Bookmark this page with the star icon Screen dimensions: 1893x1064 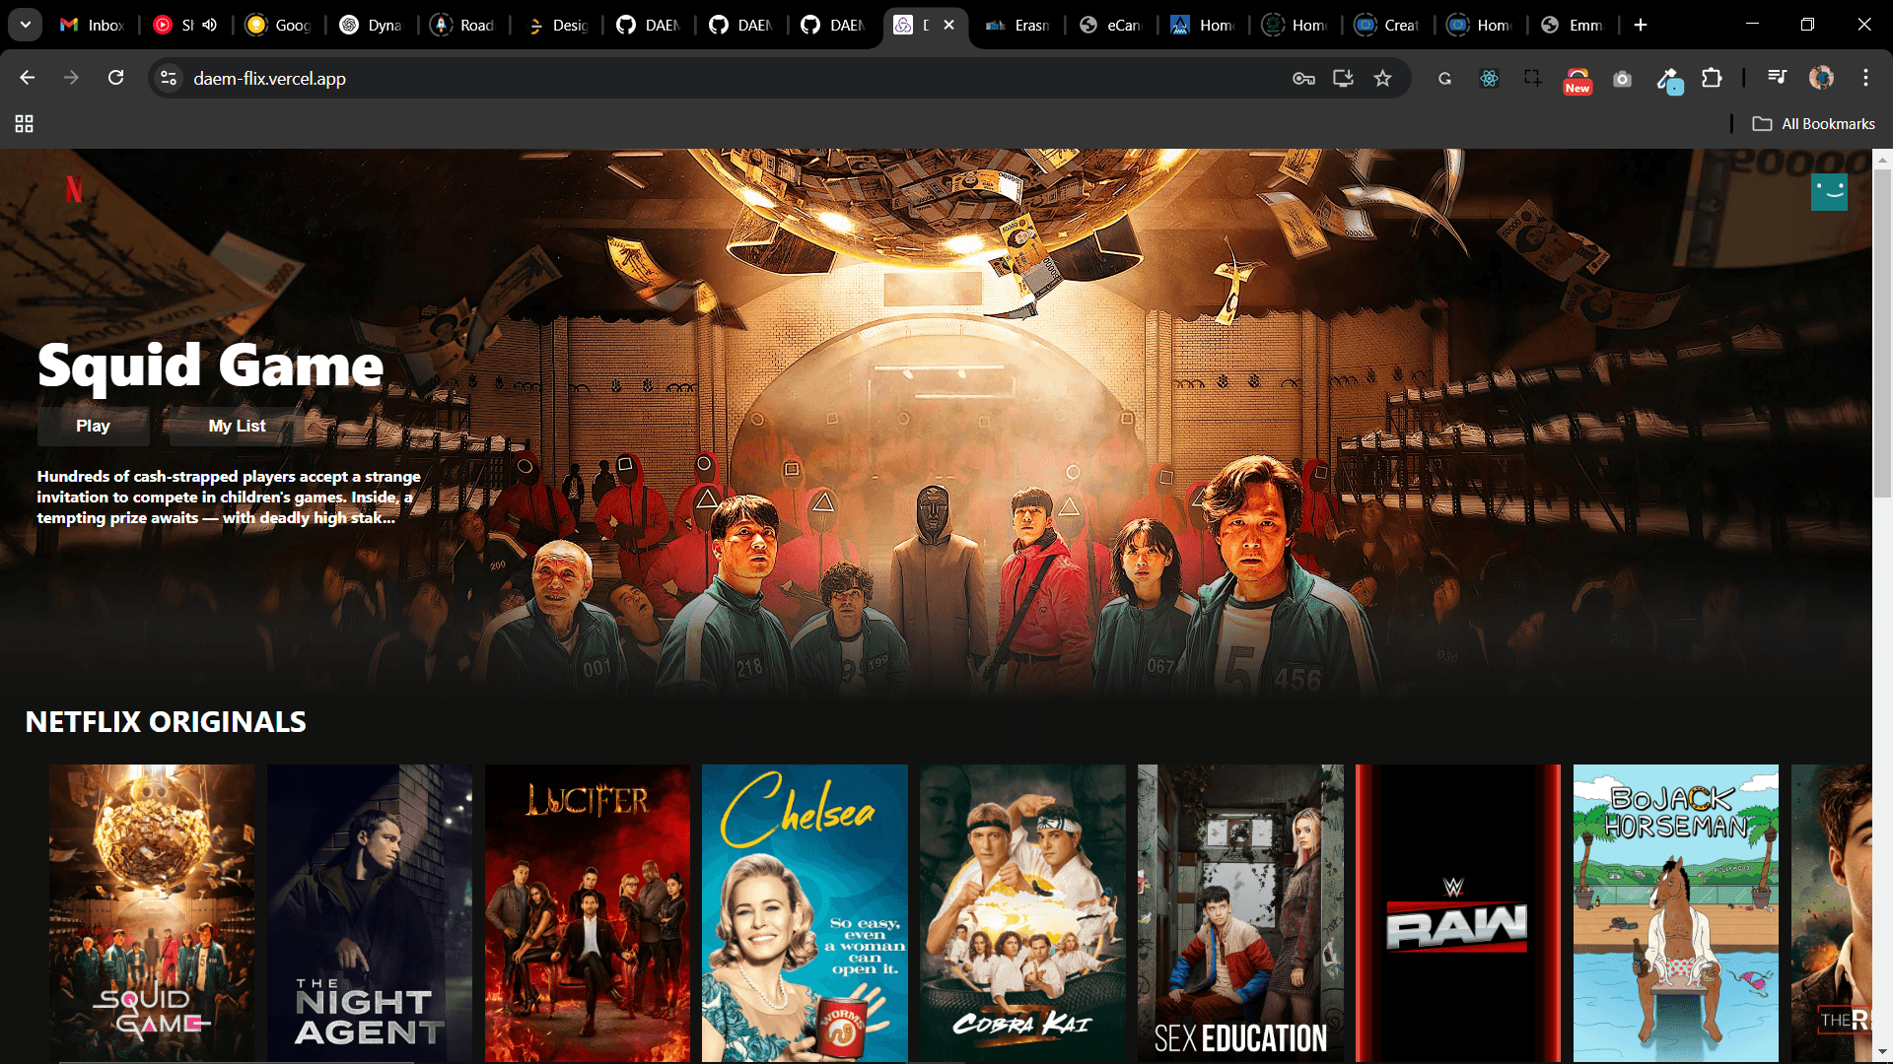(x=1382, y=79)
